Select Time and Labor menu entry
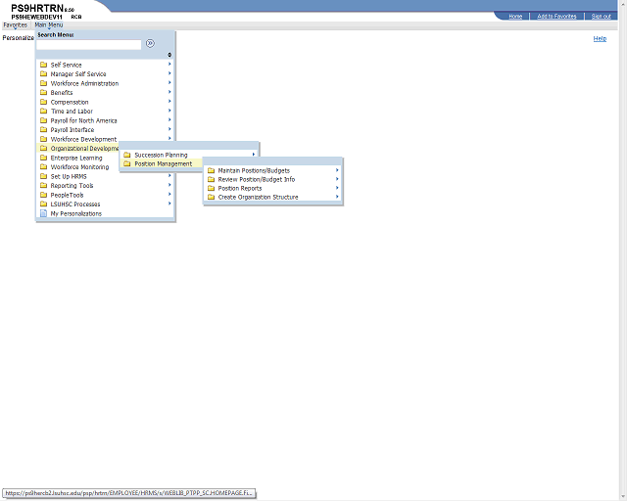Viewport: 627px width, 501px height. [x=72, y=112]
